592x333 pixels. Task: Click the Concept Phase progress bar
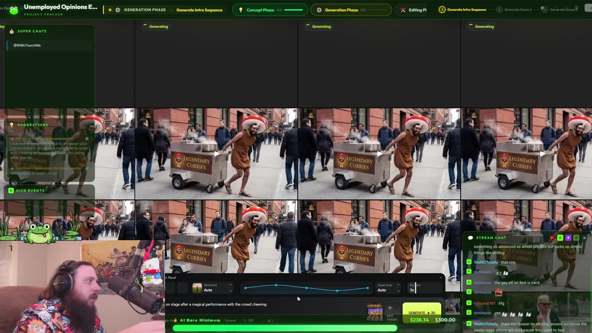(293, 10)
